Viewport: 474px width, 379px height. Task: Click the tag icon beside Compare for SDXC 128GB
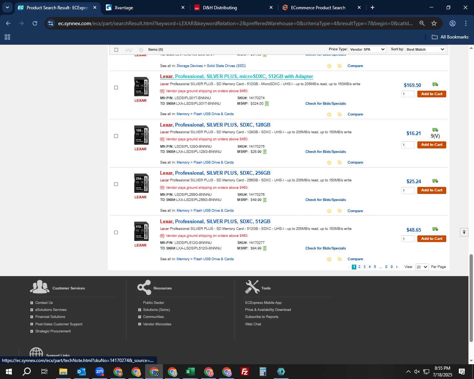(340, 162)
